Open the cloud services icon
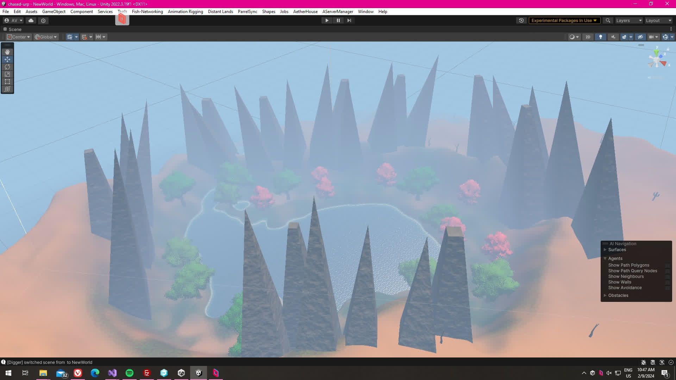 pos(31,20)
